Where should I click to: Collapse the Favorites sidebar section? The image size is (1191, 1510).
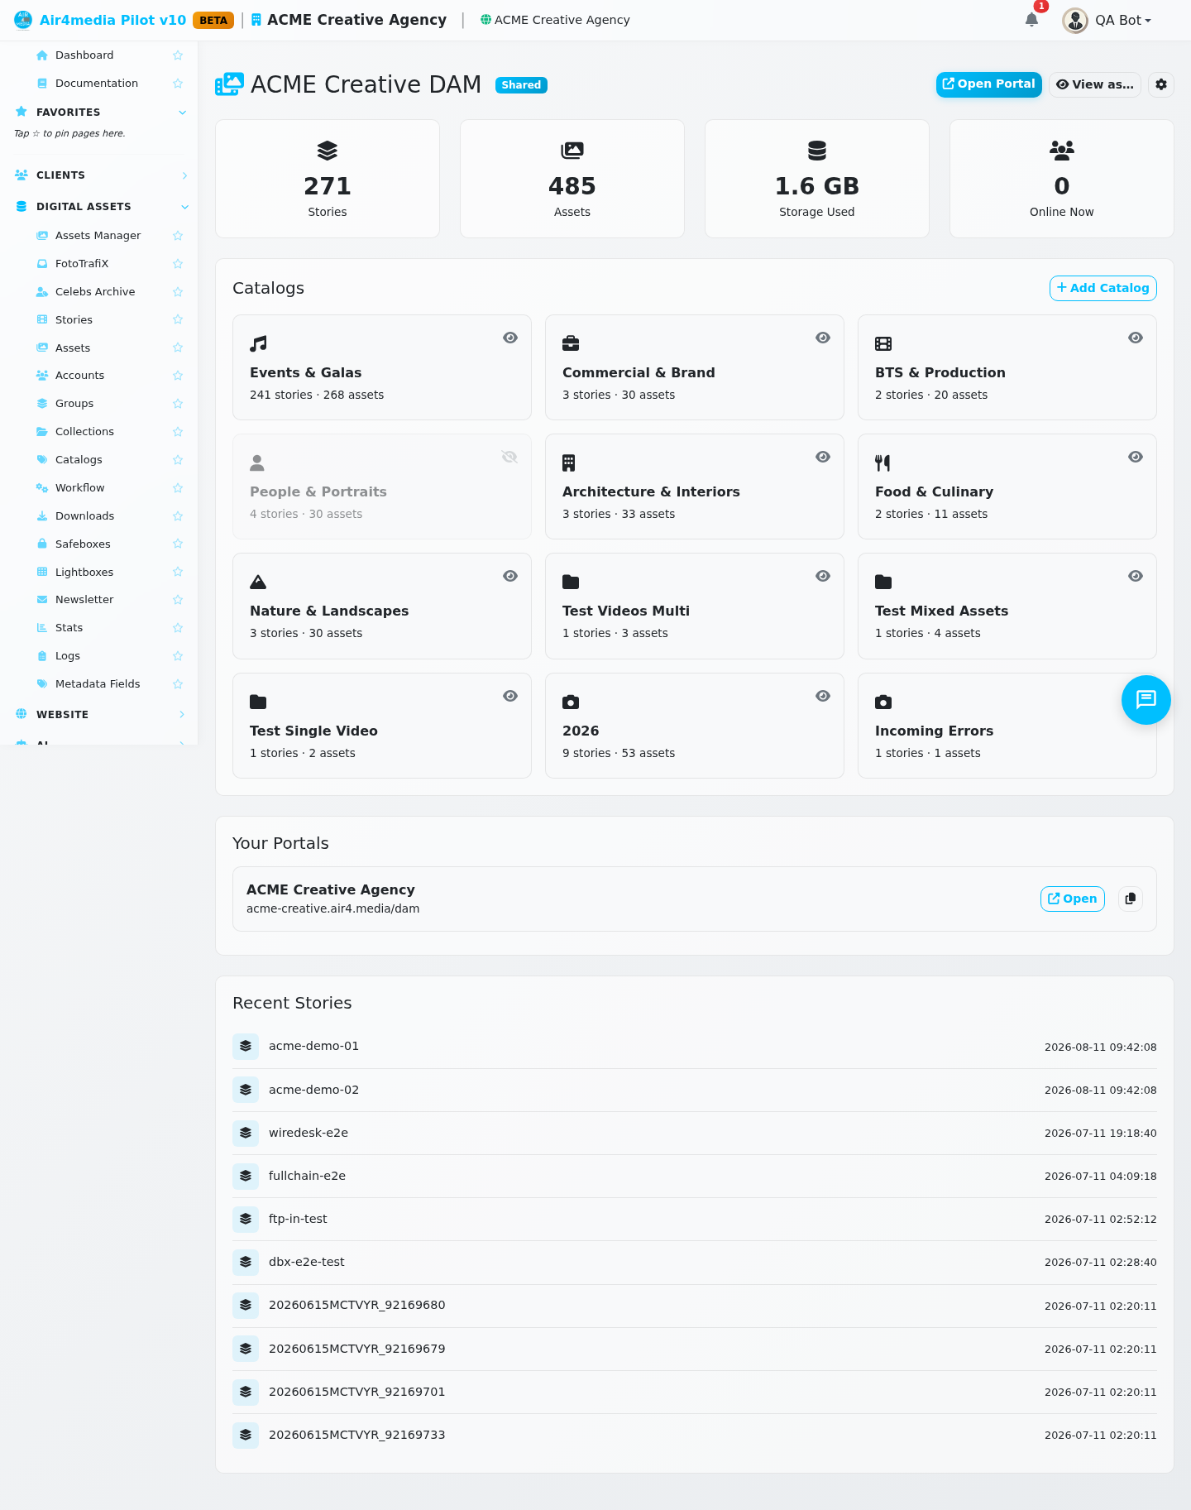[x=183, y=113]
